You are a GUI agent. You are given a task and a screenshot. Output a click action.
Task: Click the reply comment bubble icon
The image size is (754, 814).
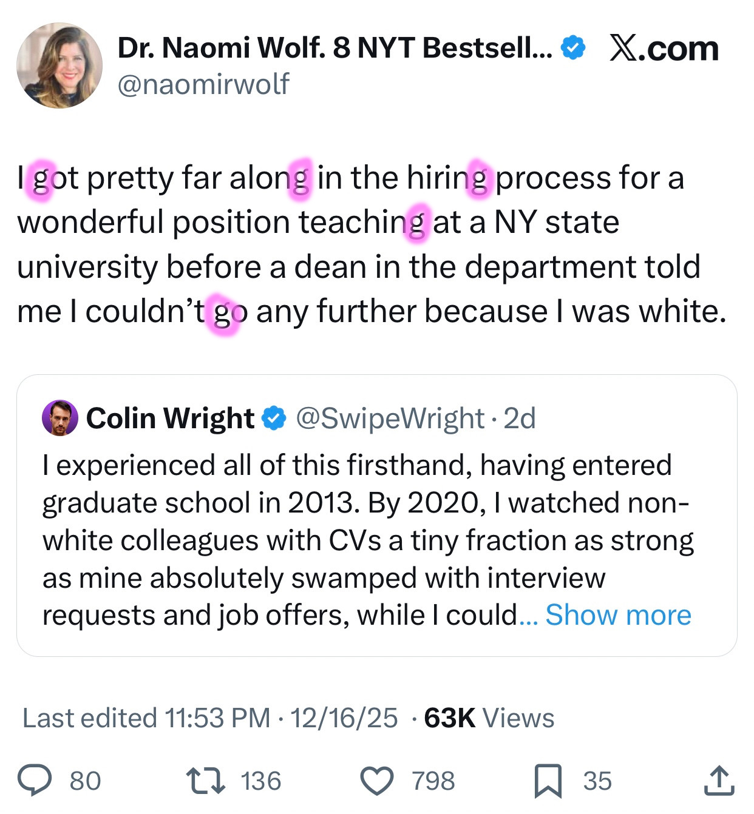tap(35, 780)
